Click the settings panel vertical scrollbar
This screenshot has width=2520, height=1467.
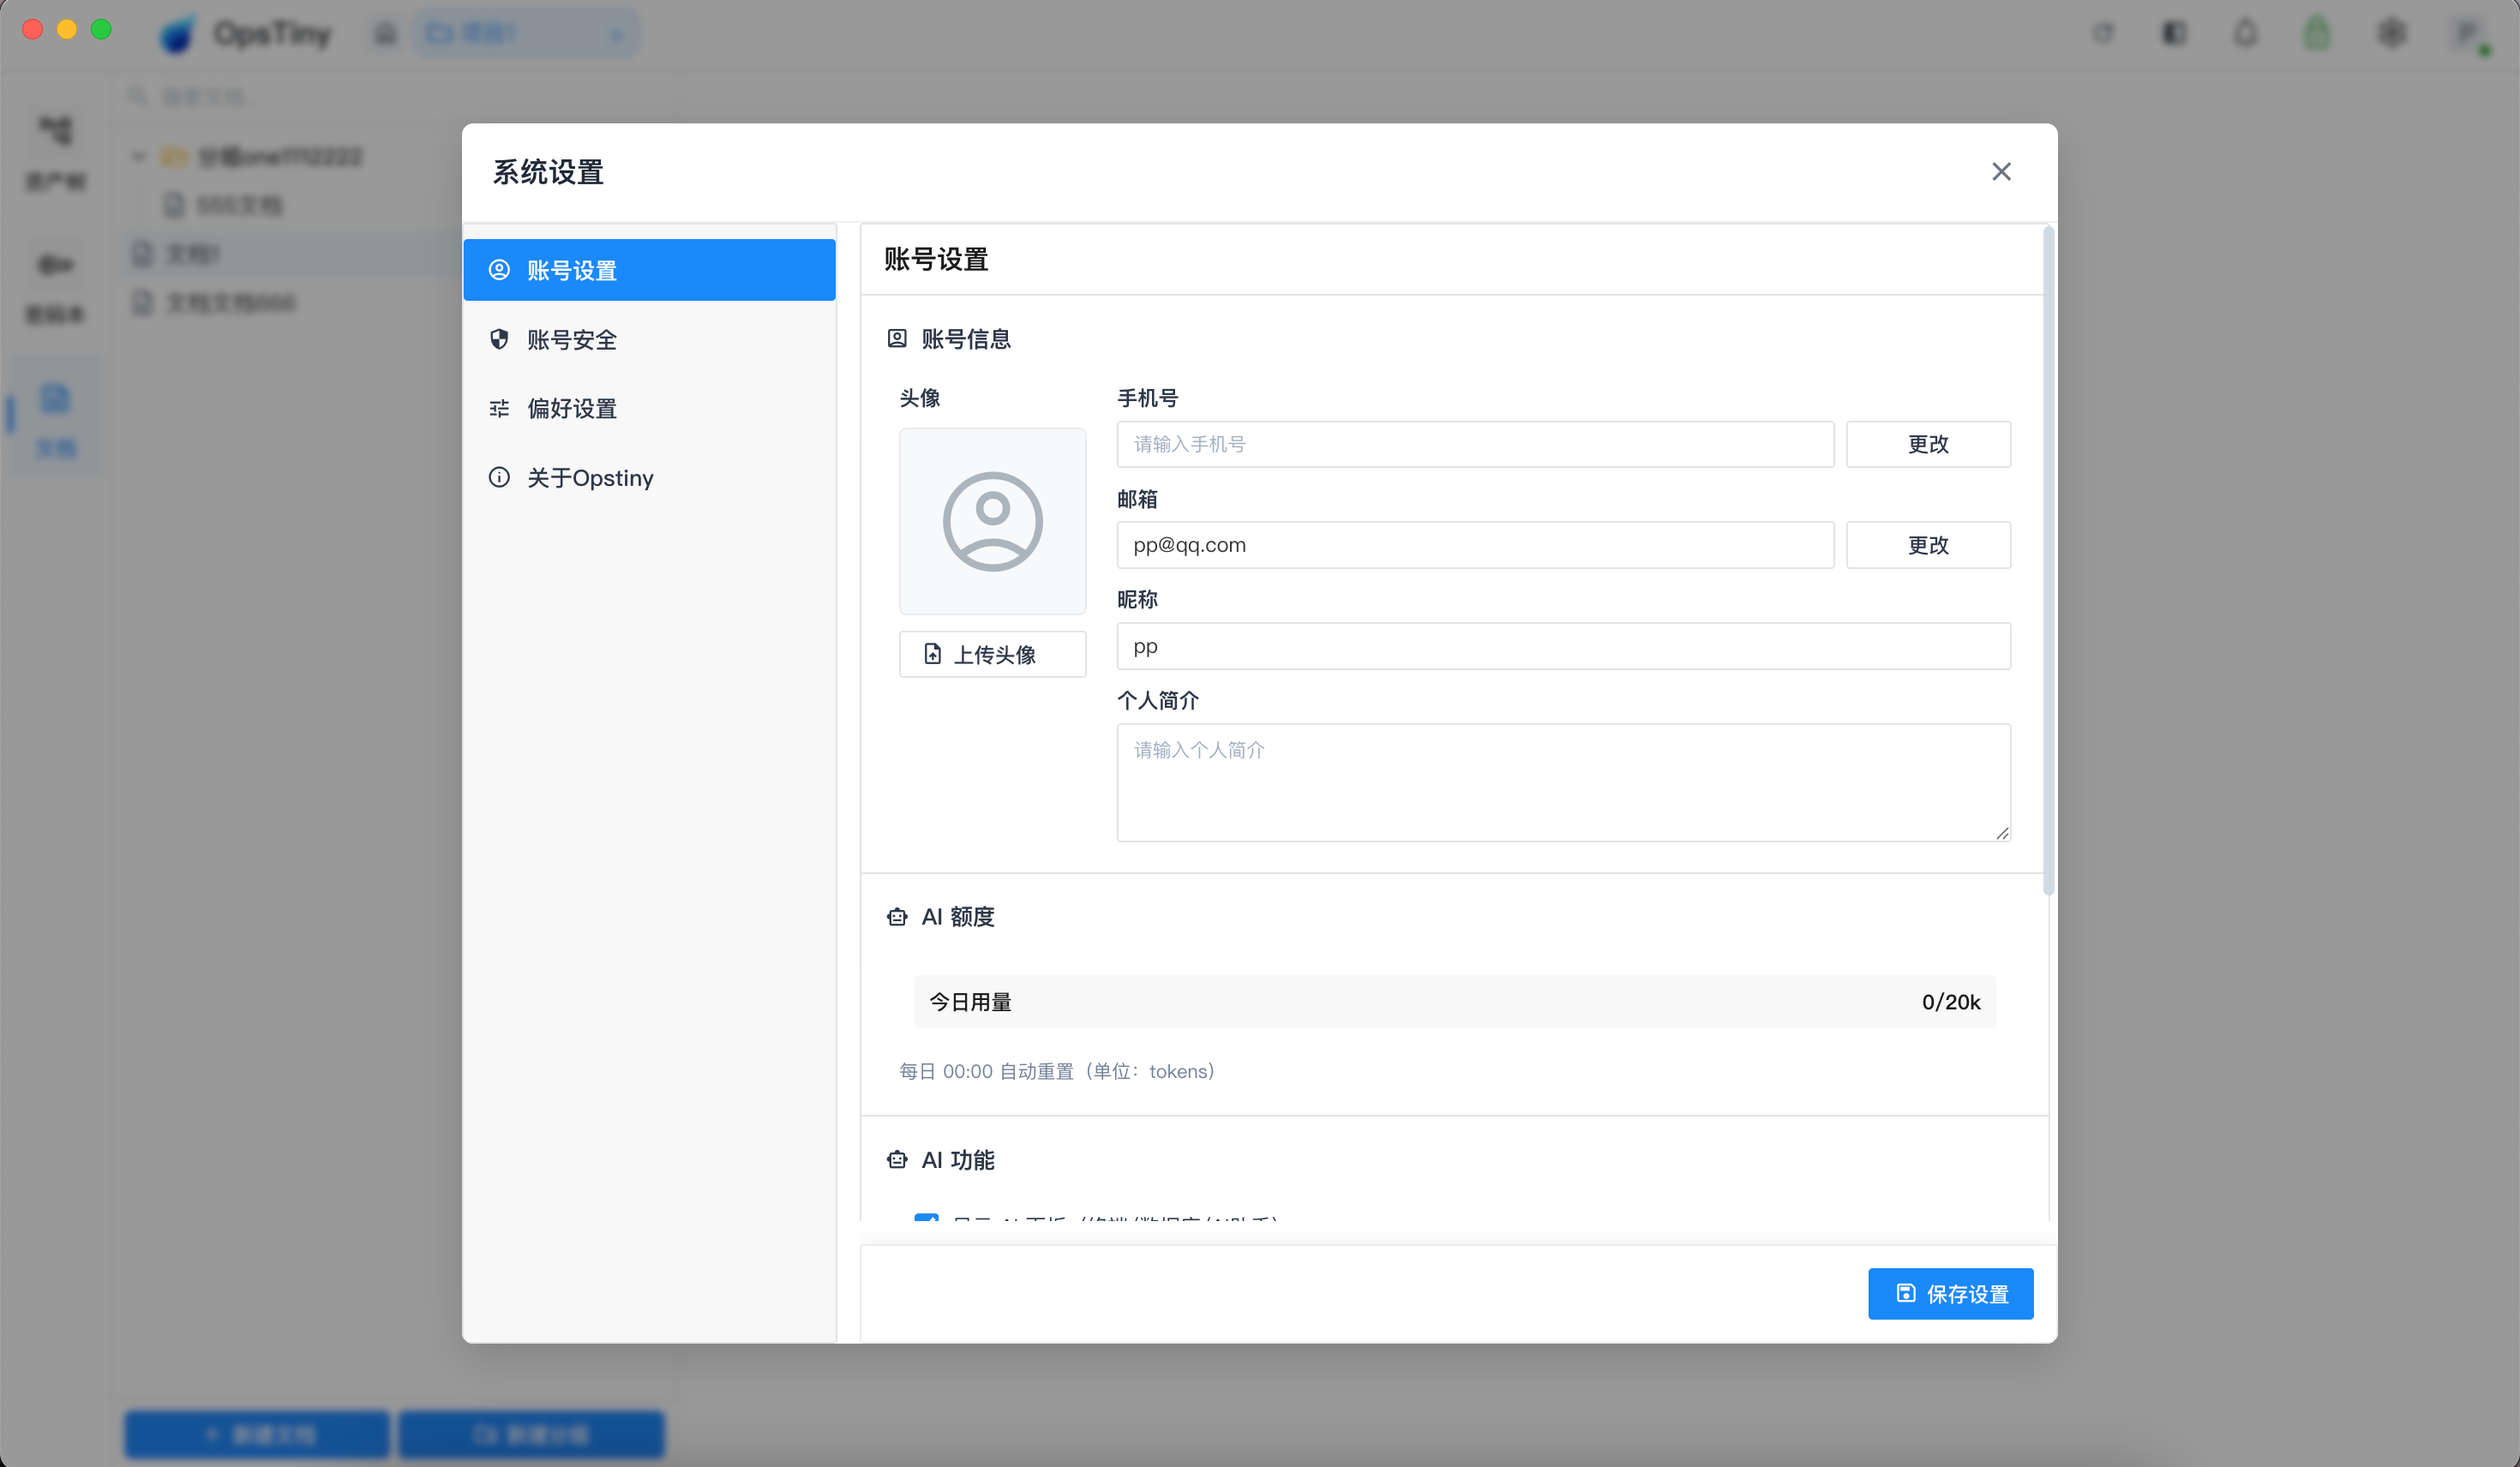click(2048, 561)
